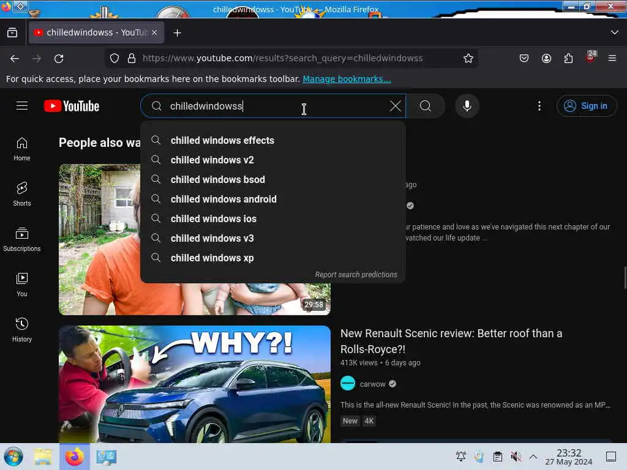
Task: Select suggestion 'chilled windows v2'
Action: [x=272, y=160]
